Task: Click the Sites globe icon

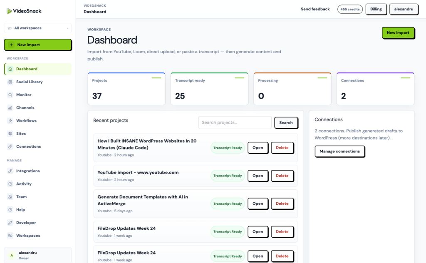Action: pos(10,134)
